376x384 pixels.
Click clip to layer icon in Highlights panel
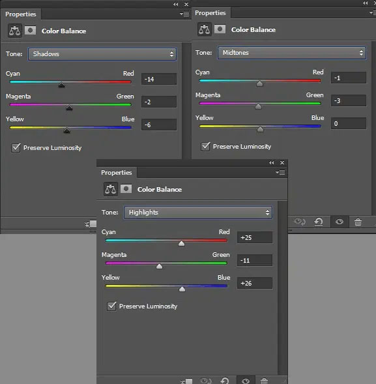pyautogui.click(x=186, y=381)
